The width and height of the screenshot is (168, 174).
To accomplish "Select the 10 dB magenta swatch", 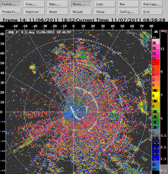I will (156, 57).
